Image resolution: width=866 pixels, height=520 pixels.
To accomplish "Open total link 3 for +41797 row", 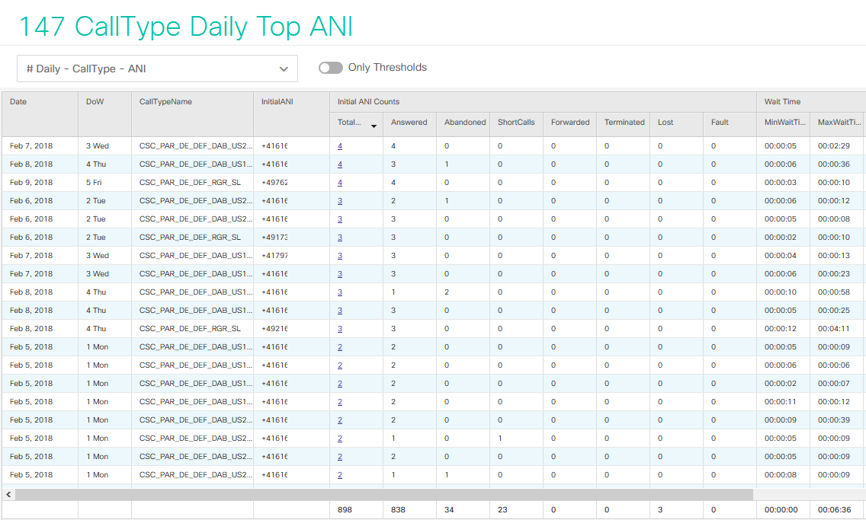I will [340, 255].
